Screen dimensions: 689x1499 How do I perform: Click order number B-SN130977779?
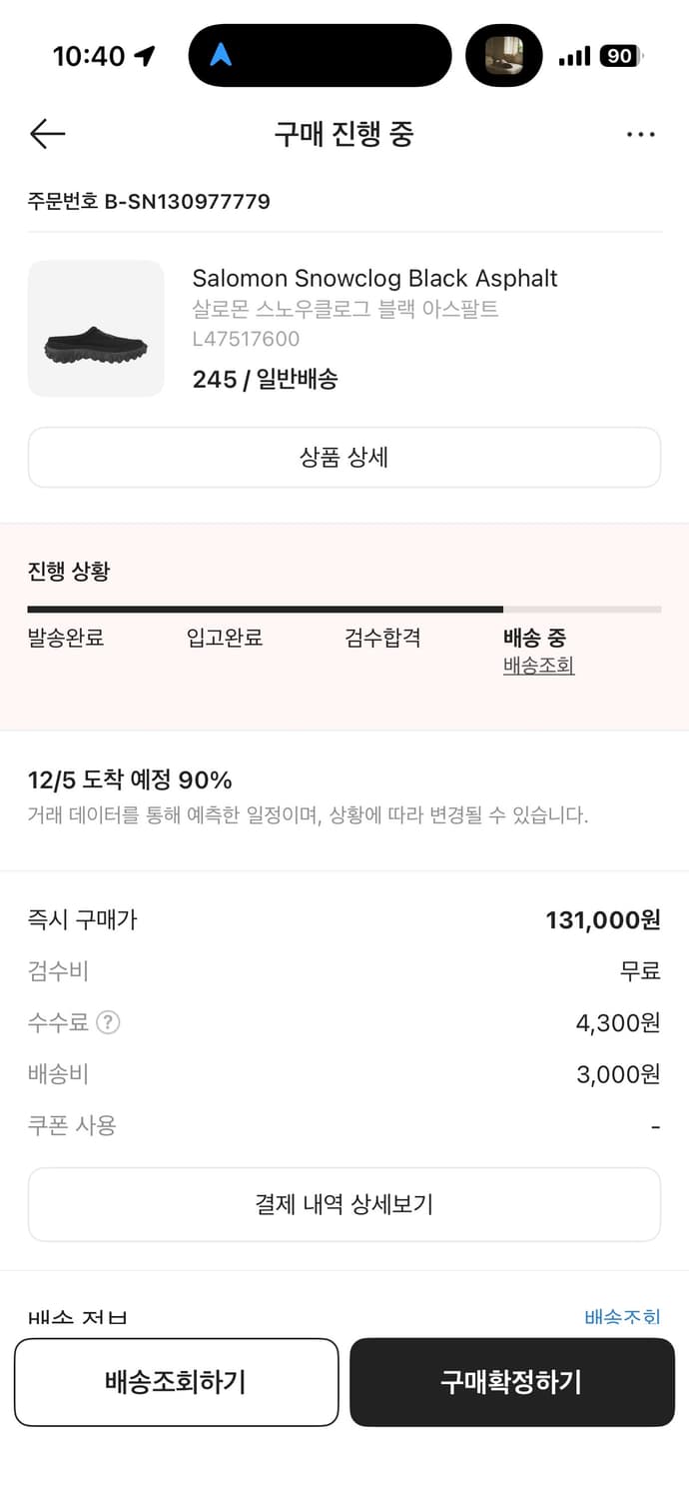point(148,201)
